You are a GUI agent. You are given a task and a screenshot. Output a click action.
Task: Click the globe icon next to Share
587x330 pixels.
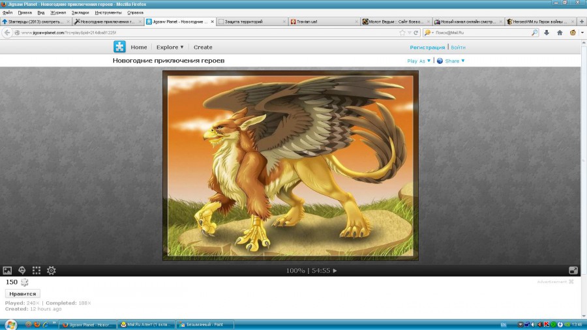440,61
